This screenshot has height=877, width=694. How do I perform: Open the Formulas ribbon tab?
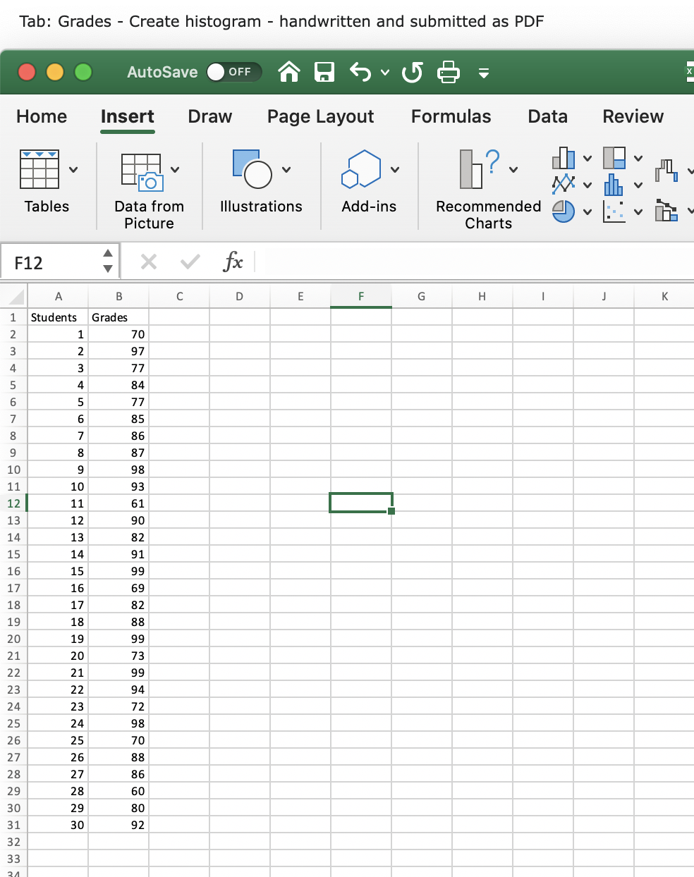tap(451, 116)
